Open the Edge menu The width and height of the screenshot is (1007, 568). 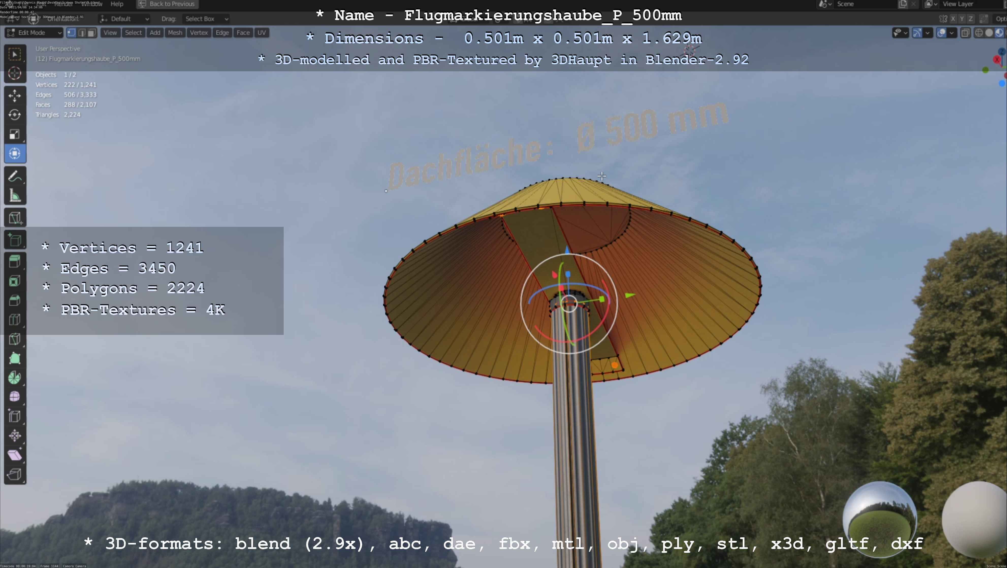[222, 33]
